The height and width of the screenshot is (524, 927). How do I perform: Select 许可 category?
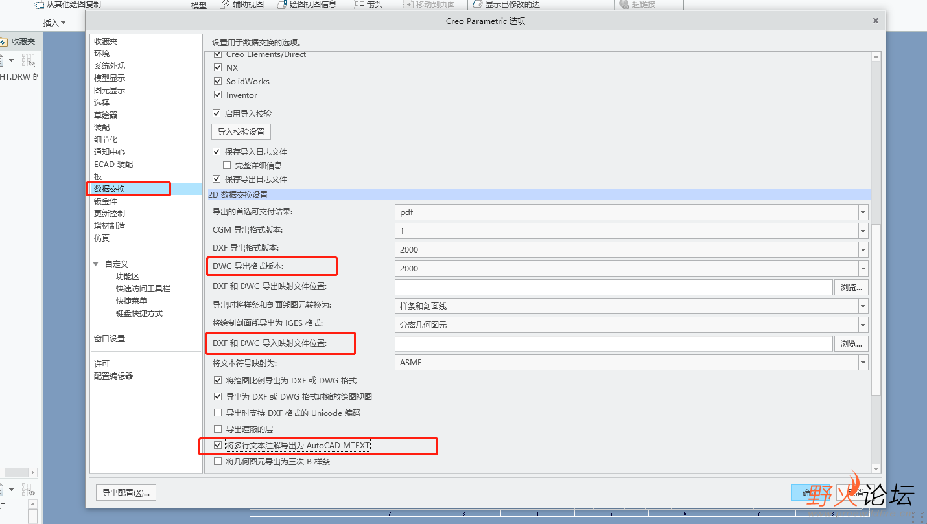tap(102, 363)
